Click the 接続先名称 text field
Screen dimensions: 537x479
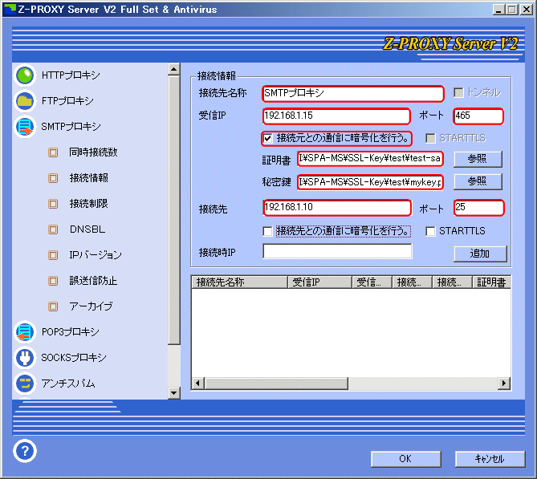353,93
